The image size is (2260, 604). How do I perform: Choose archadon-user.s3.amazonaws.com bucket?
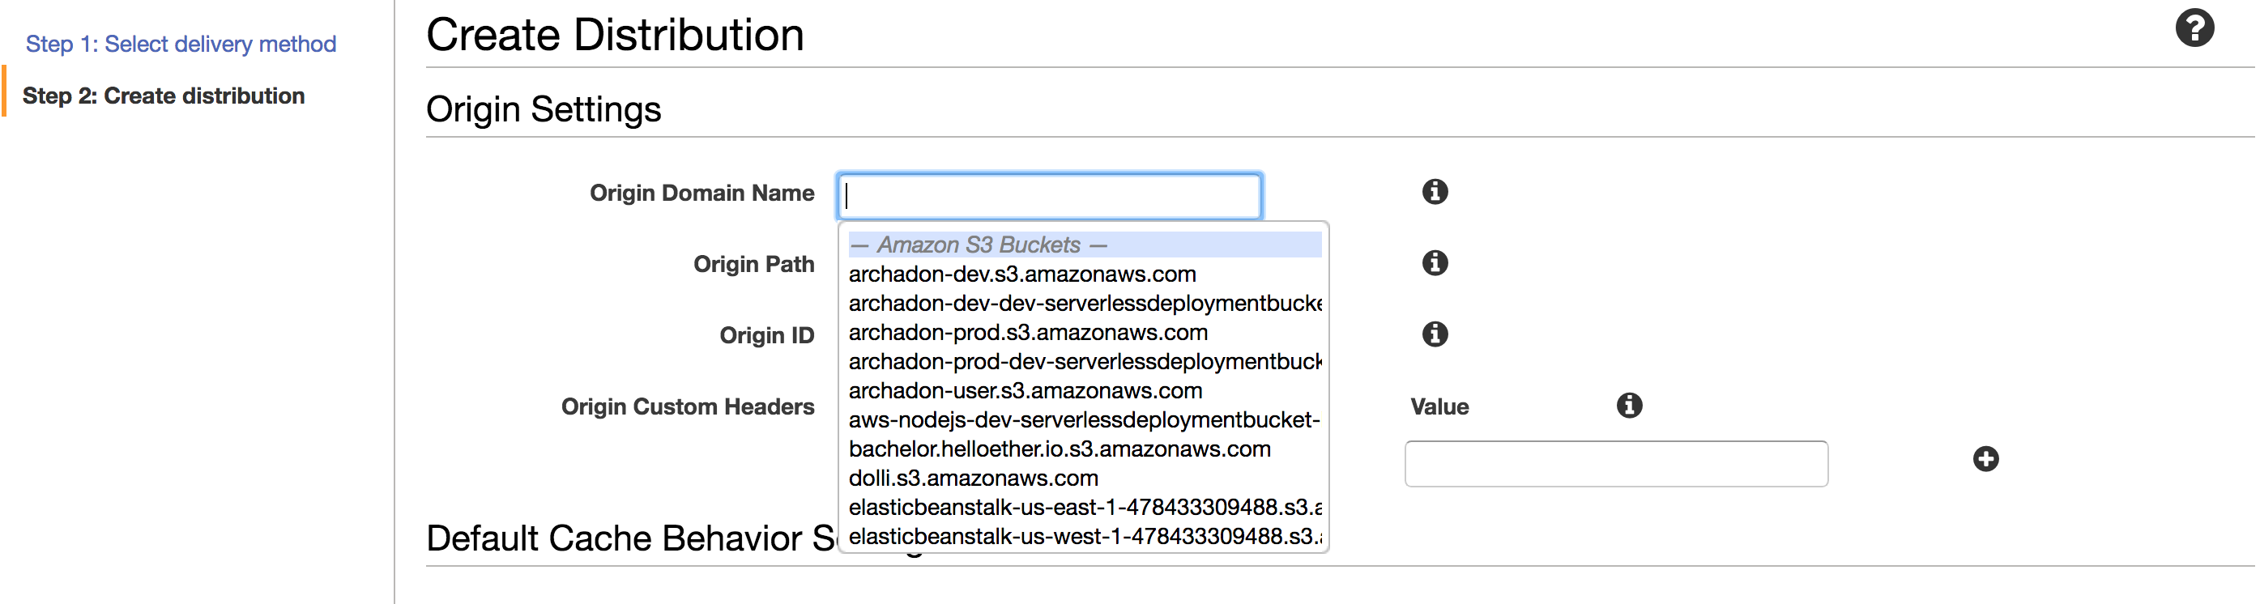(1025, 391)
